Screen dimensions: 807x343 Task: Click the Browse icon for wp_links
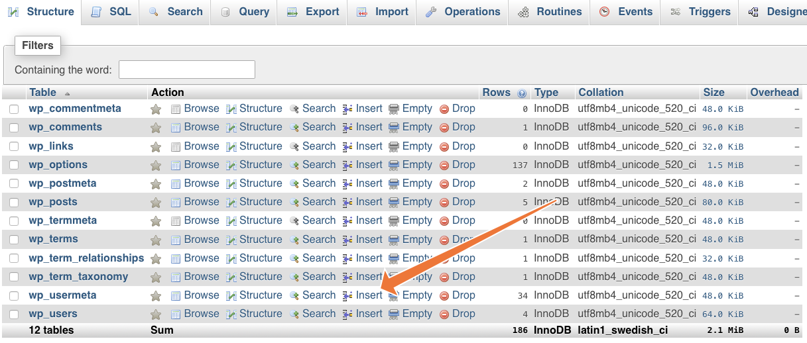(176, 147)
